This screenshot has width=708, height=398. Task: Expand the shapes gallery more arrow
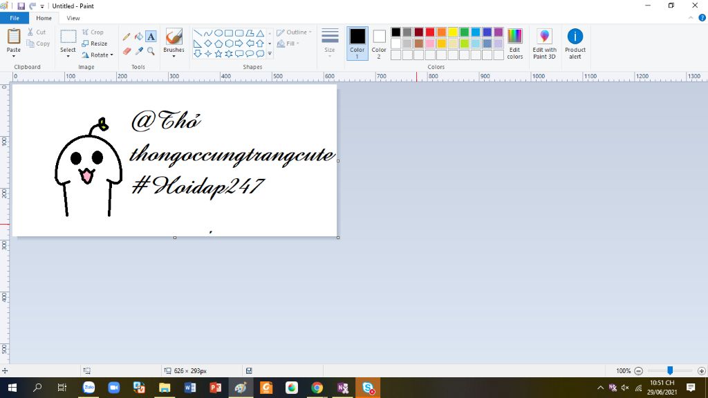pos(270,54)
